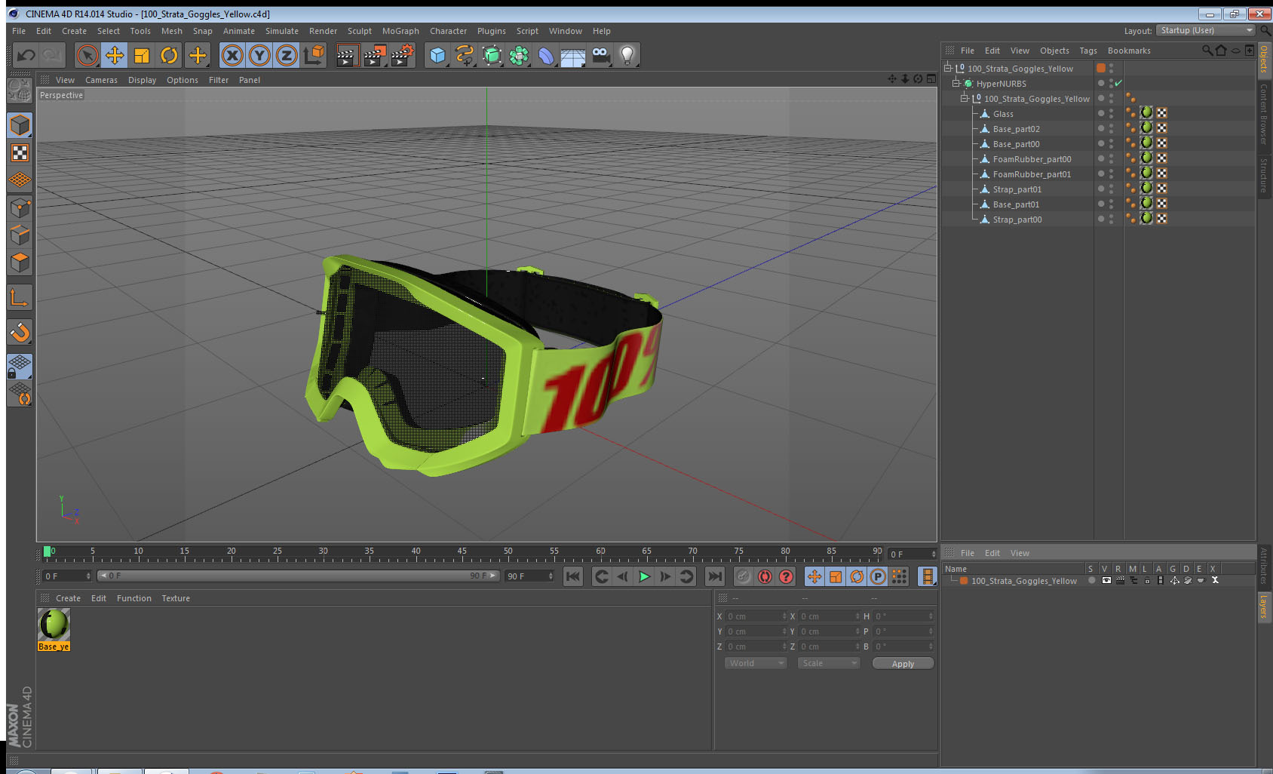This screenshot has width=1273, height=774.
Task: Activate the Scale tool
Action: point(142,55)
